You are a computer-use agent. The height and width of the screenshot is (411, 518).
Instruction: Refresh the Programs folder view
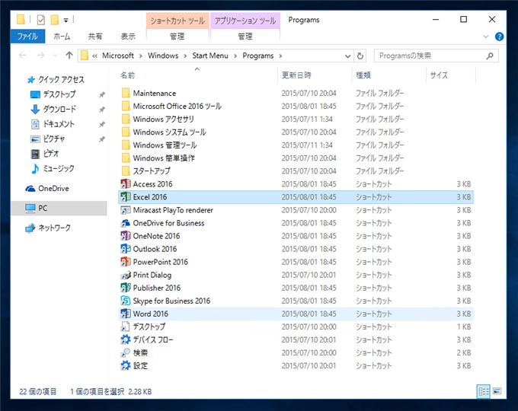click(360, 56)
